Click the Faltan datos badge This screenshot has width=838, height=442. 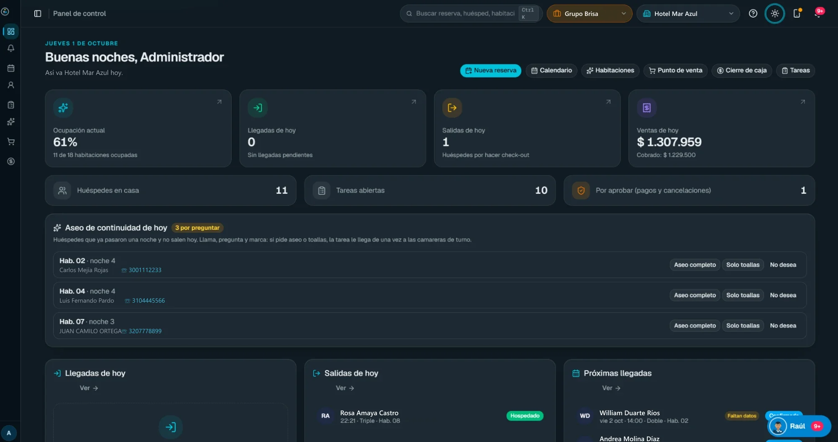point(742,416)
